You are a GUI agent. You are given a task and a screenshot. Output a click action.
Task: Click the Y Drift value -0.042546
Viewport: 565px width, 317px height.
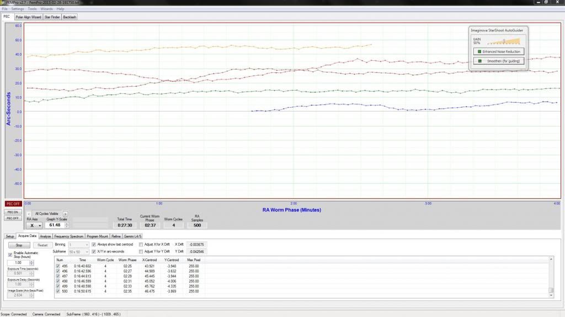197,251
